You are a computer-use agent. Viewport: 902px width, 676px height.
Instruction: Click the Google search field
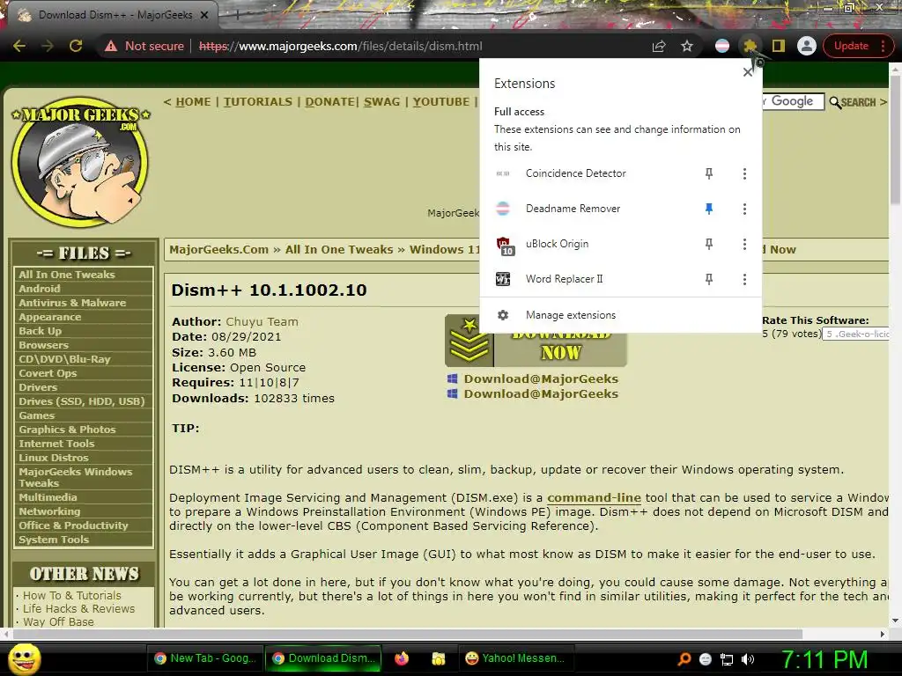point(792,102)
